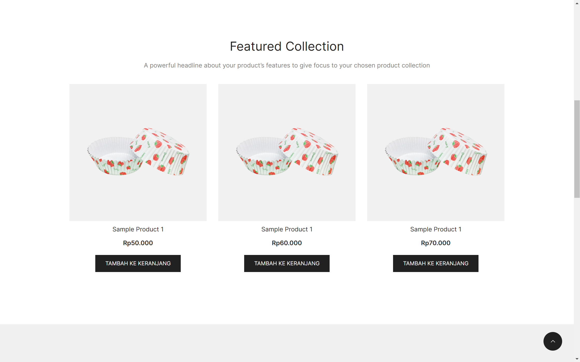Click scrollbar track above the thumb
This screenshot has height=362, width=580.
(577, 52)
